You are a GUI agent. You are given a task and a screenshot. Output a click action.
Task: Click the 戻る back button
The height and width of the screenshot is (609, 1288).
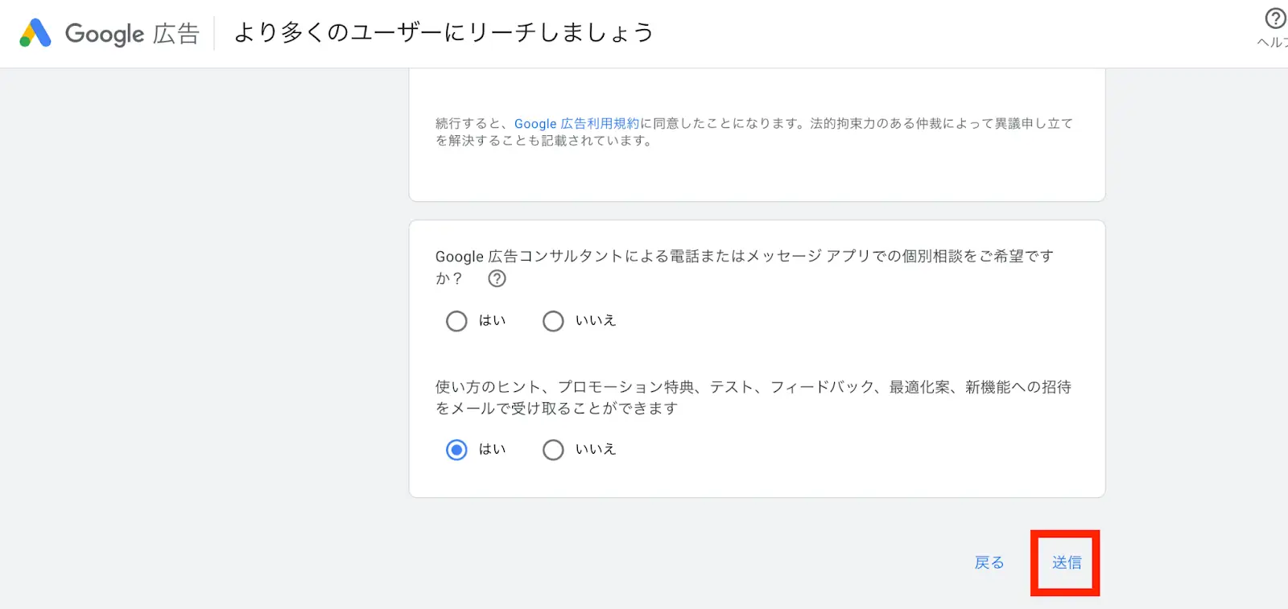pos(989,562)
